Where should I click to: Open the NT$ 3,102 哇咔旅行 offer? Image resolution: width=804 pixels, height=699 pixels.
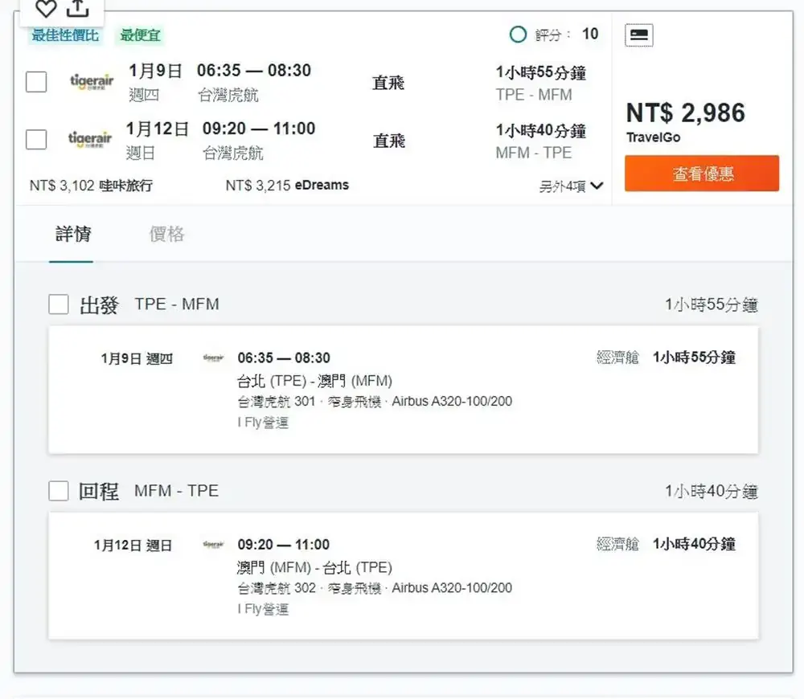(x=92, y=186)
